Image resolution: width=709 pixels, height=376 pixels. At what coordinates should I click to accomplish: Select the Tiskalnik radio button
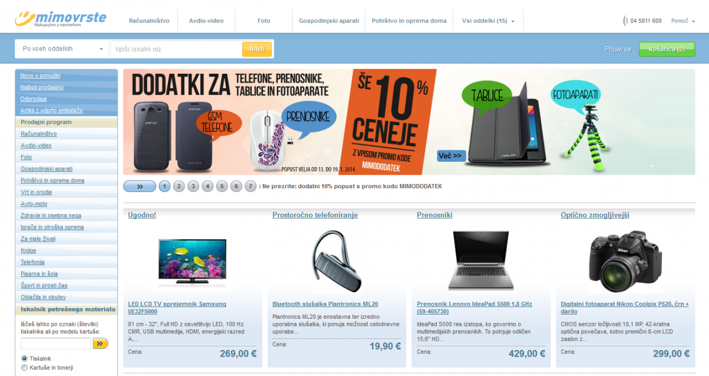tap(24, 358)
